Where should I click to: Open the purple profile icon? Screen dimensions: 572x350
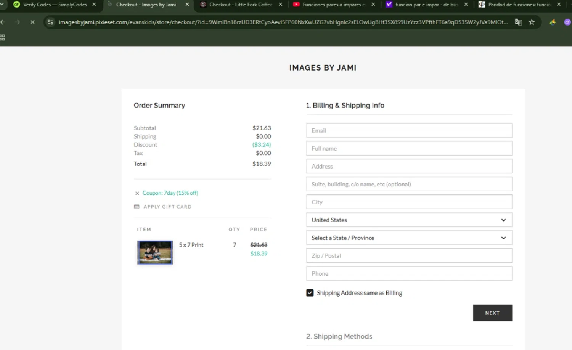pyautogui.click(x=567, y=22)
